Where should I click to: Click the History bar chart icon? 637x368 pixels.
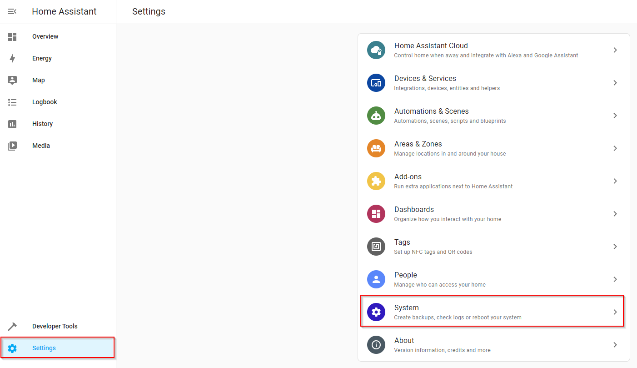point(12,124)
